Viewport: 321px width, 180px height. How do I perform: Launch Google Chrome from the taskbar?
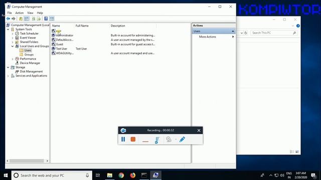coord(121,175)
